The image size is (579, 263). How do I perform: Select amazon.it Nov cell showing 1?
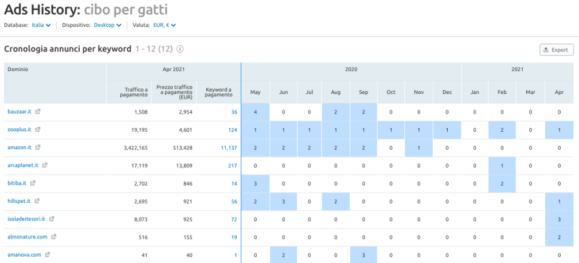[418, 148]
